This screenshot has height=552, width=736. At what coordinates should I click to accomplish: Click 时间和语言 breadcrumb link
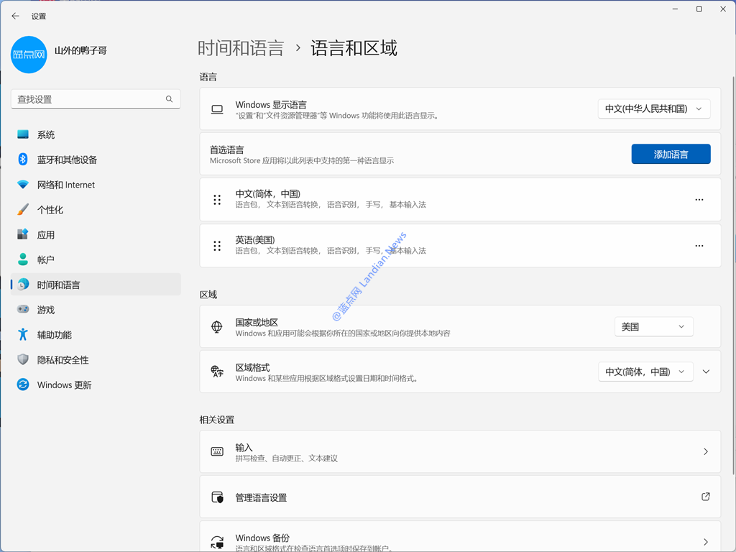click(x=241, y=48)
